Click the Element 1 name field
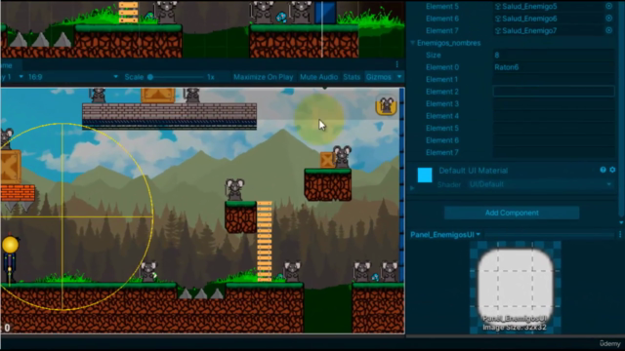Viewport: 625px width, 351px height. coord(554,79)
